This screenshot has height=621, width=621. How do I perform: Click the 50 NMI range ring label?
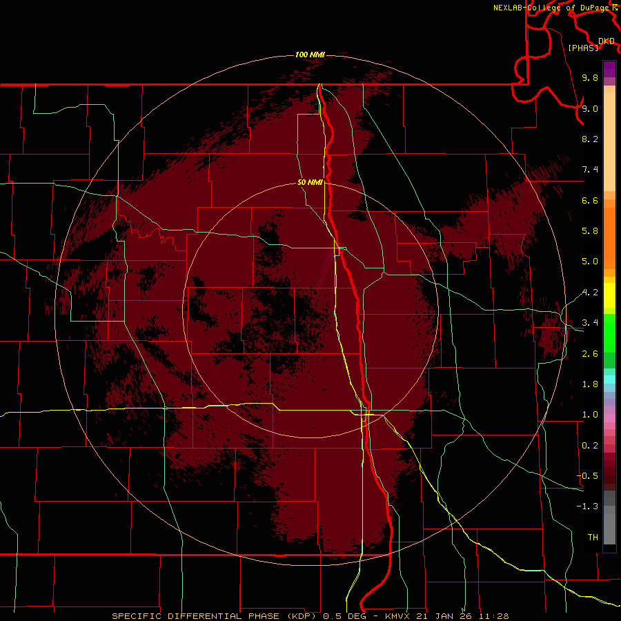click(310, 182)
